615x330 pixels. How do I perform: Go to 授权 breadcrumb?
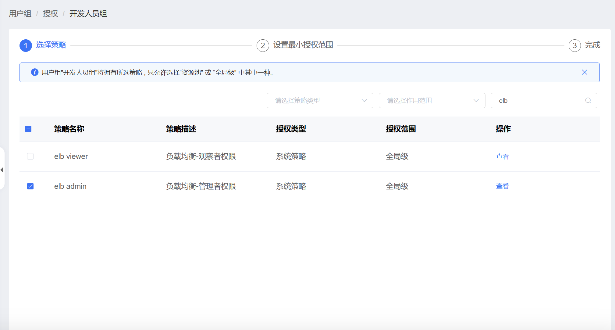(50, 14)
